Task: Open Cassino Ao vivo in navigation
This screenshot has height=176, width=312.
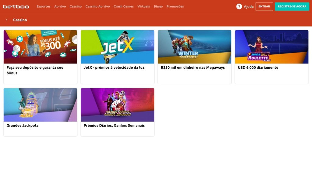Action: [97, 6]
